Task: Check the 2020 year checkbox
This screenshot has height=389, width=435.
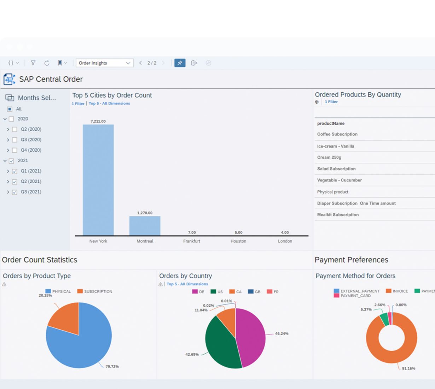Action: point(11,119)
